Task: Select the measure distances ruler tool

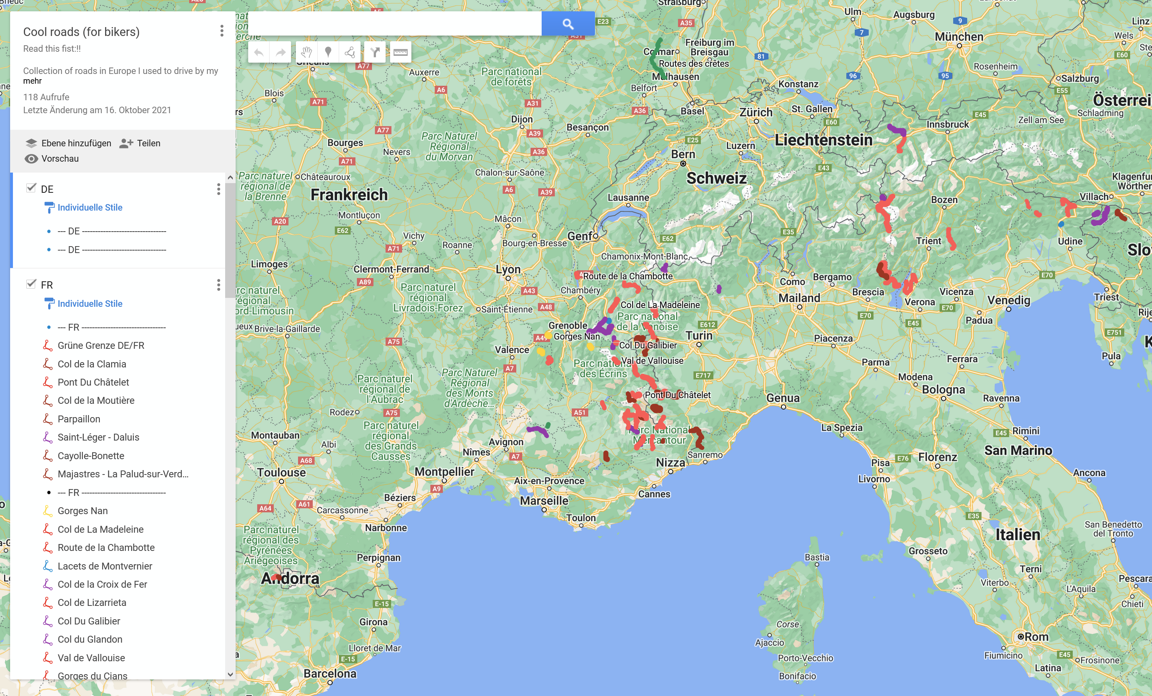Action: click(400, 53)
